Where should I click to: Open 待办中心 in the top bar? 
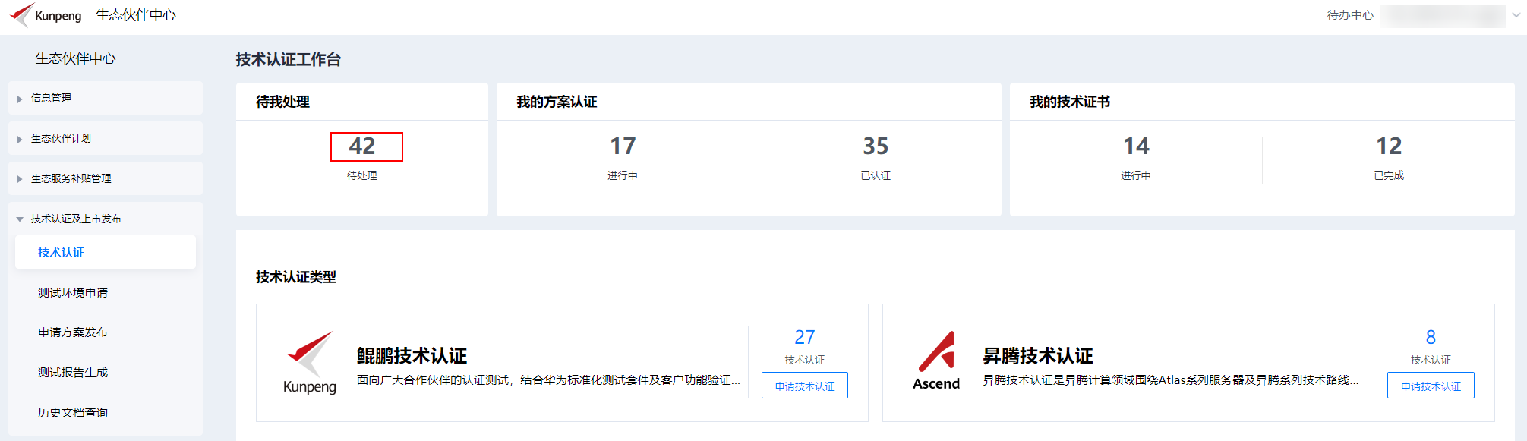pyautogui.click(x=1350, y=15)
